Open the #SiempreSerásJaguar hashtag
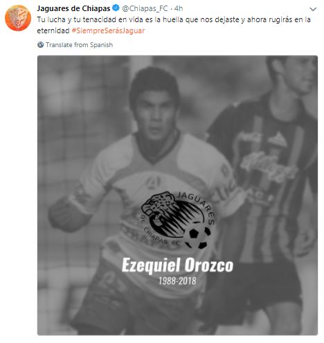This screenshot has height=343, width=324. point(108,30)
